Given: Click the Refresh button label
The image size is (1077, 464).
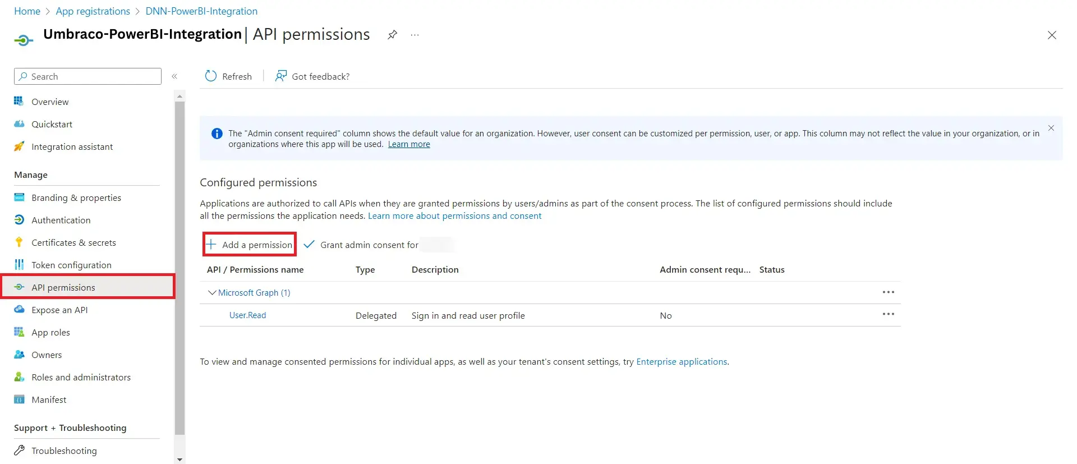Looking at the screenshot, I should [237, 76].
